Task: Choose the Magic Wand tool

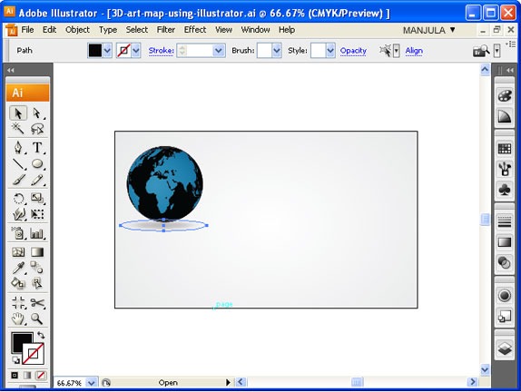Action: pyautogui.click(x=18, y=129)
